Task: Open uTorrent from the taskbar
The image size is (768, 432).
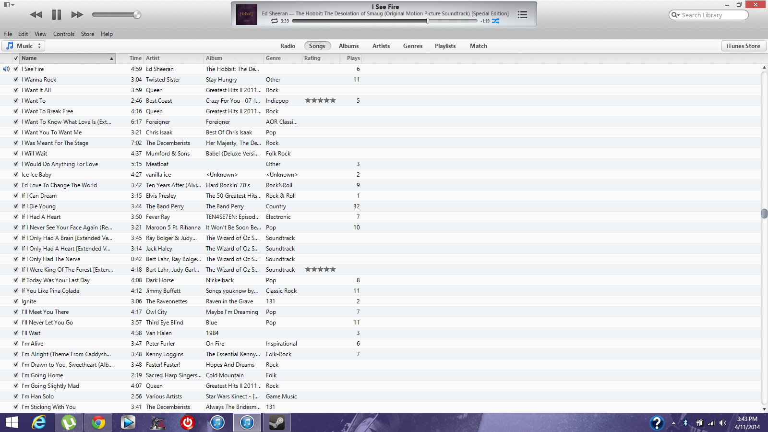Action: 69,422
